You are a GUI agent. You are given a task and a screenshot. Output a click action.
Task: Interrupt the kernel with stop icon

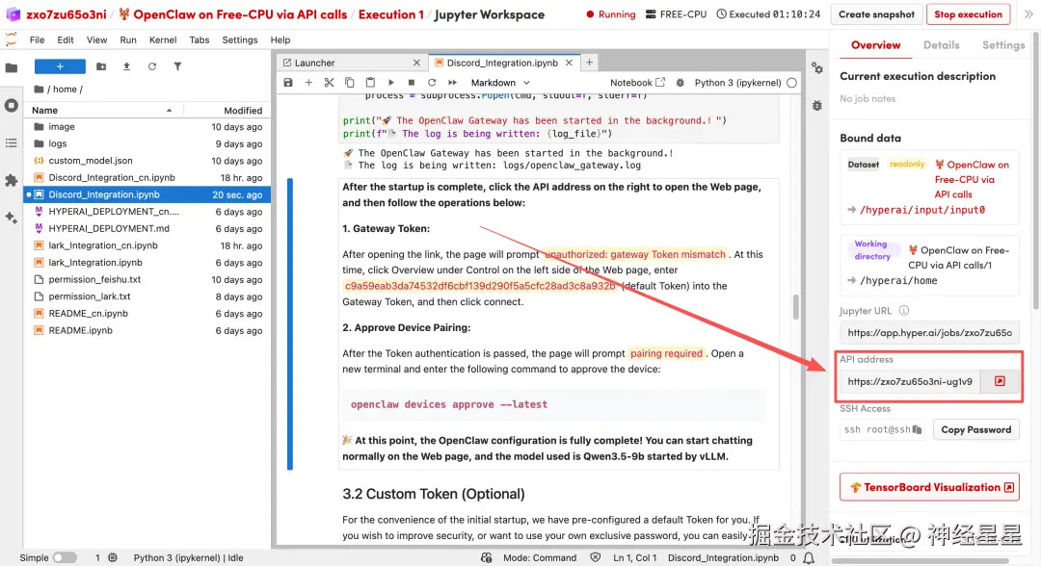coord(412,83)
